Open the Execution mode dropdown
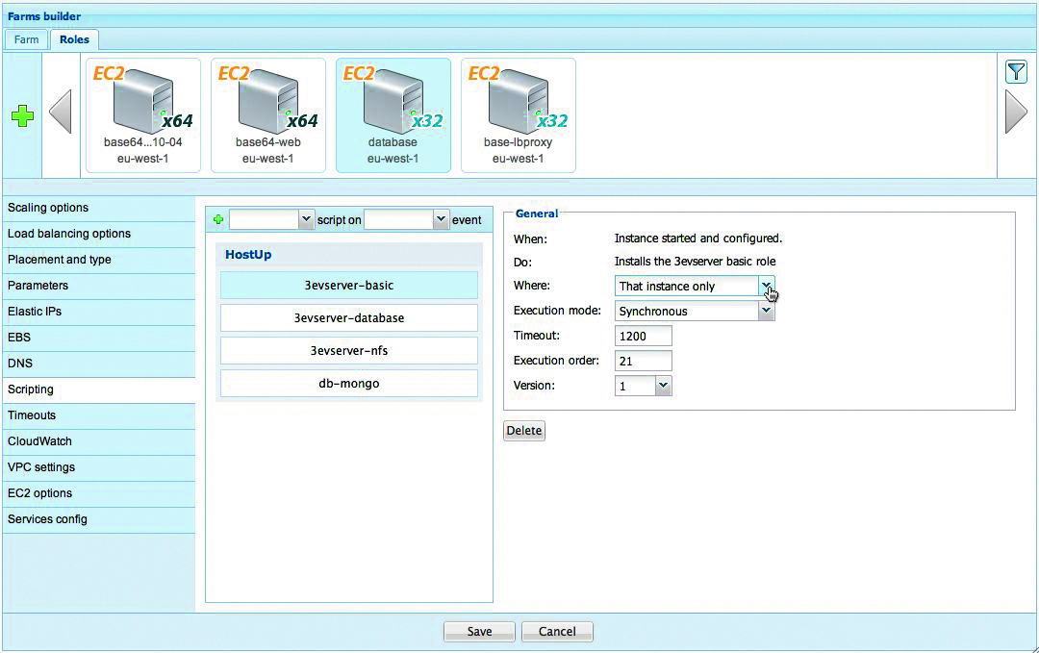 pyautogui.click(x=766, y=312)
